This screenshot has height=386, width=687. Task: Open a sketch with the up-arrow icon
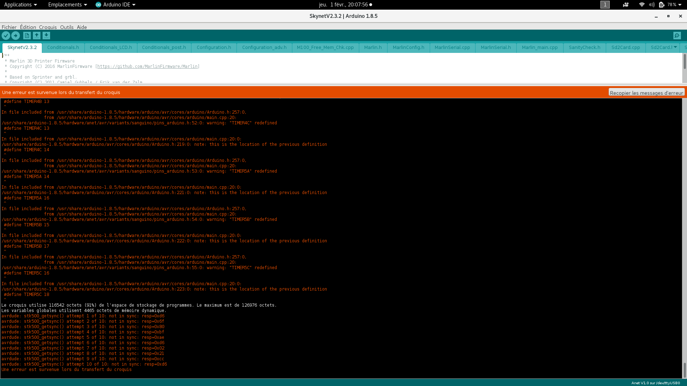tap(36, 35)
